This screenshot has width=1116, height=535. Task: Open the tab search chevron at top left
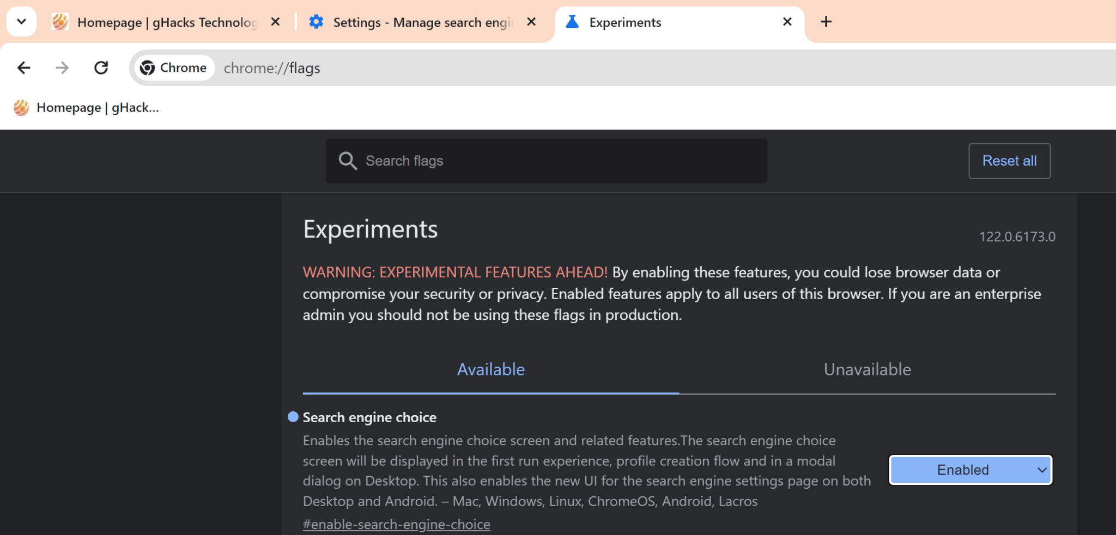21,21
